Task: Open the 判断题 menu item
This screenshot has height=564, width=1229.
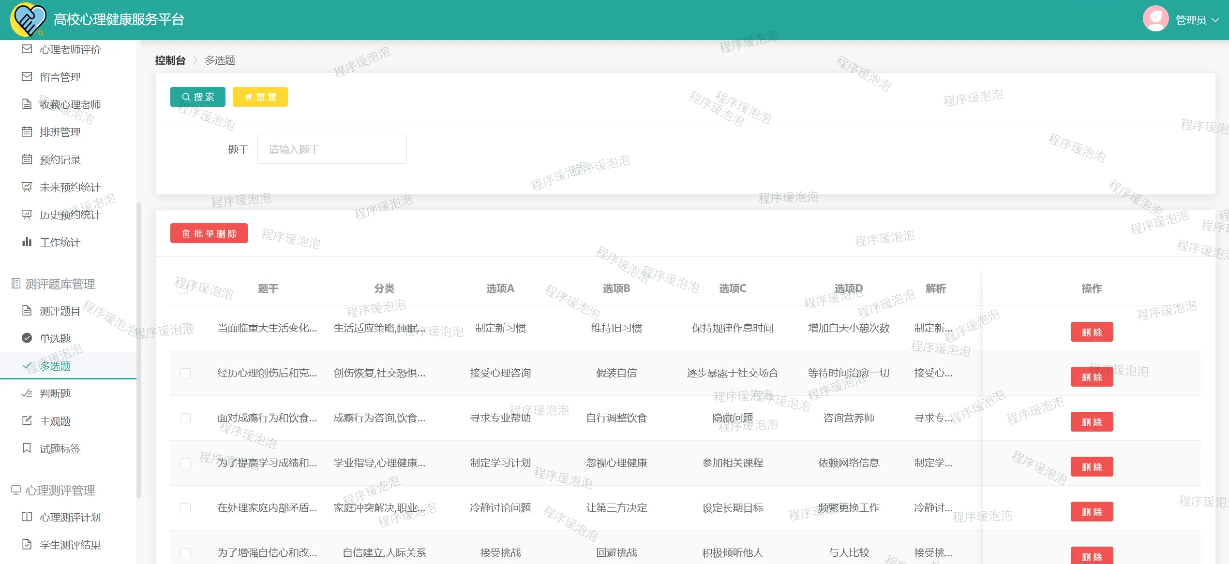Action: [x=55, y=393]
